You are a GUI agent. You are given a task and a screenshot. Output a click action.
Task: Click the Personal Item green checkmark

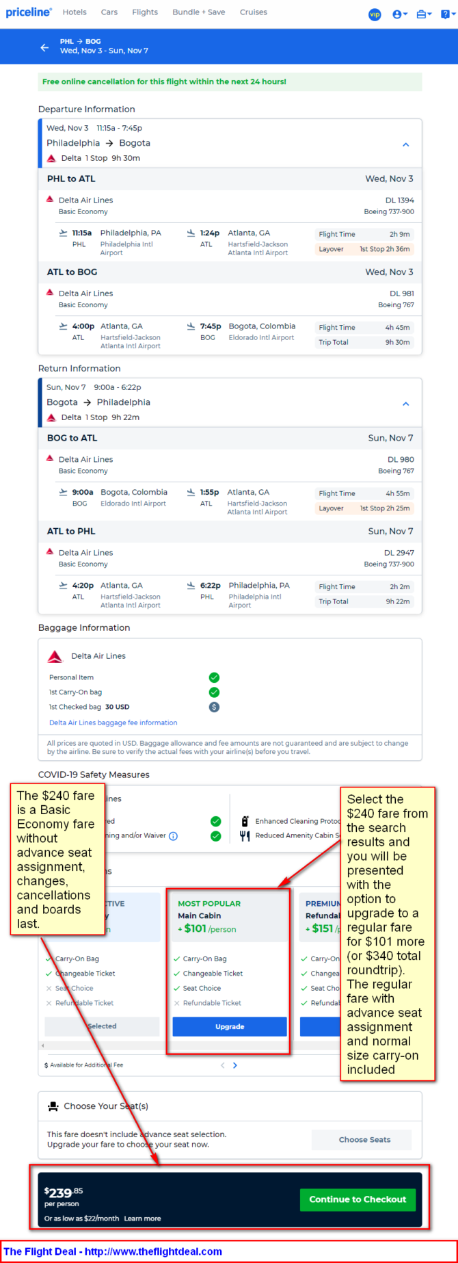214,677
